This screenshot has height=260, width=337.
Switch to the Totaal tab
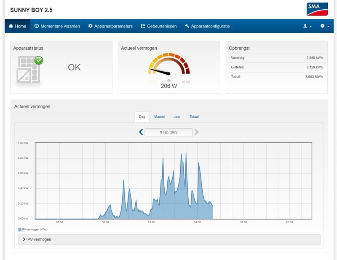[194, 117]
